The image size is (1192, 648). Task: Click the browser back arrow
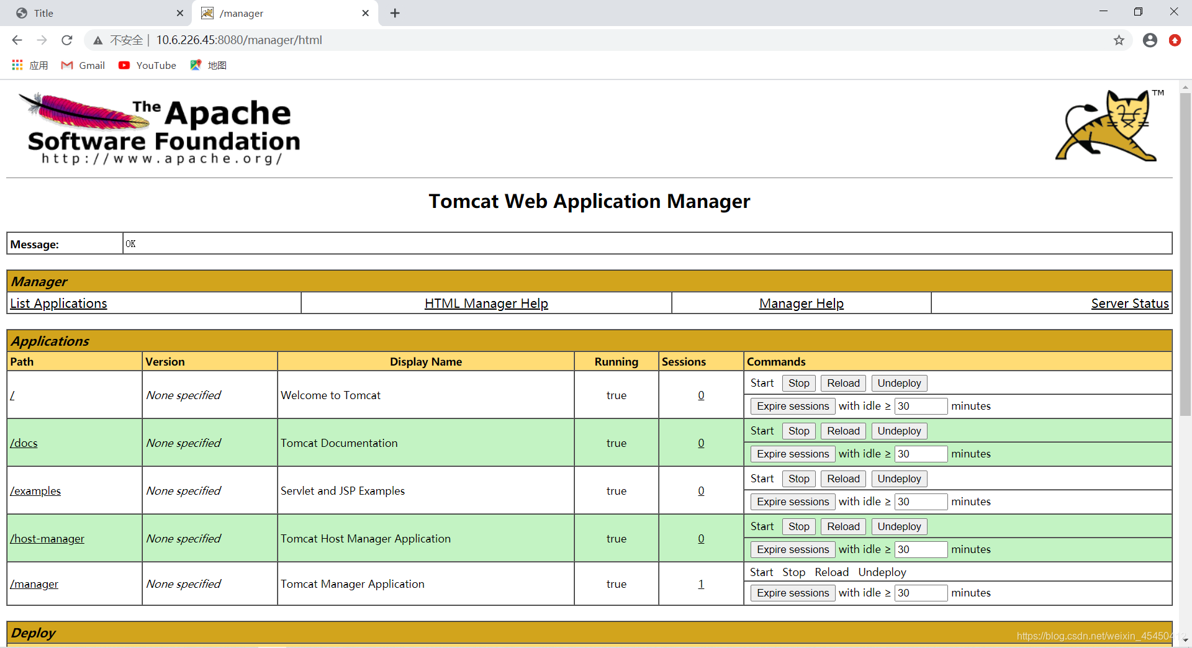(x=17, y=40)
